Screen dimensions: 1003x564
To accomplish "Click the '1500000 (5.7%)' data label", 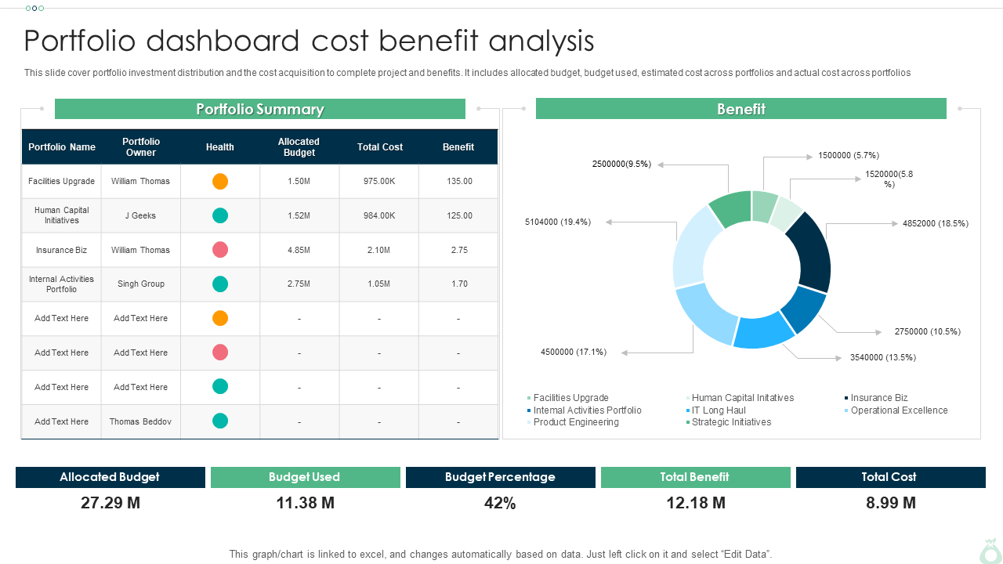I will [x=849, y=155].
